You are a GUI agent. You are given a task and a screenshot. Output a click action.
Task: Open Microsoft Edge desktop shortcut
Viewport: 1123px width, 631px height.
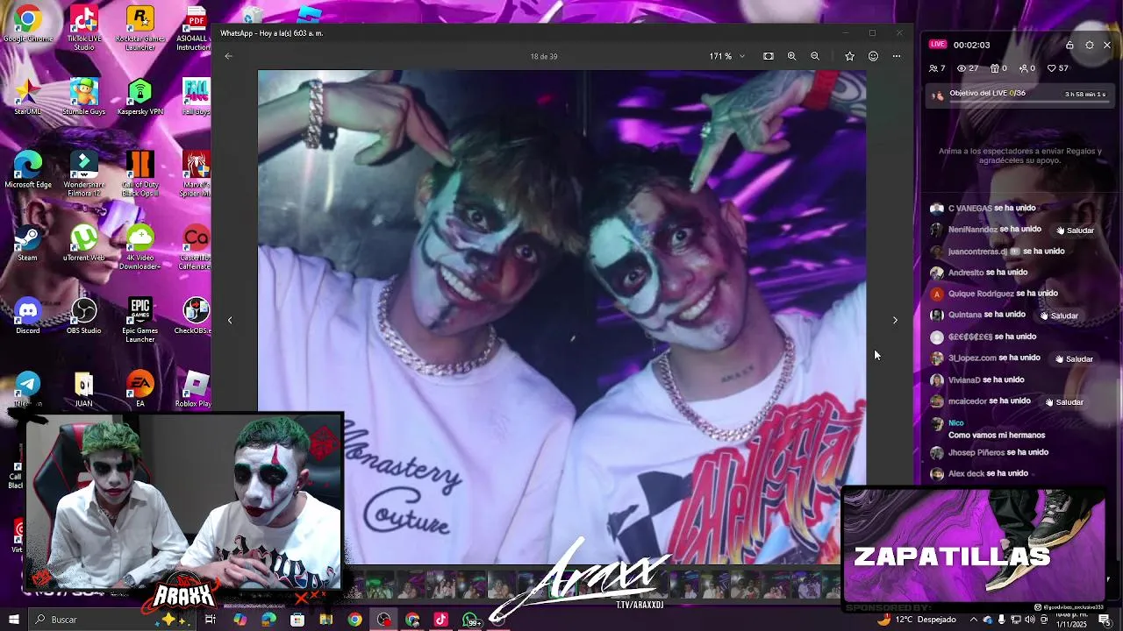pos(28,170)
